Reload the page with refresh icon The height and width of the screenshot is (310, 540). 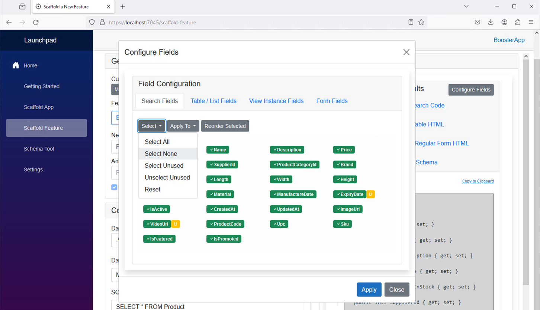pos(36,22)
